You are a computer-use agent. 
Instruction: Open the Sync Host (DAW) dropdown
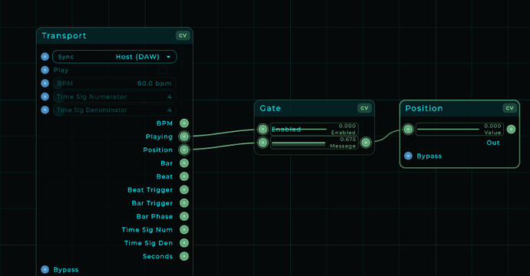point(114,57)
